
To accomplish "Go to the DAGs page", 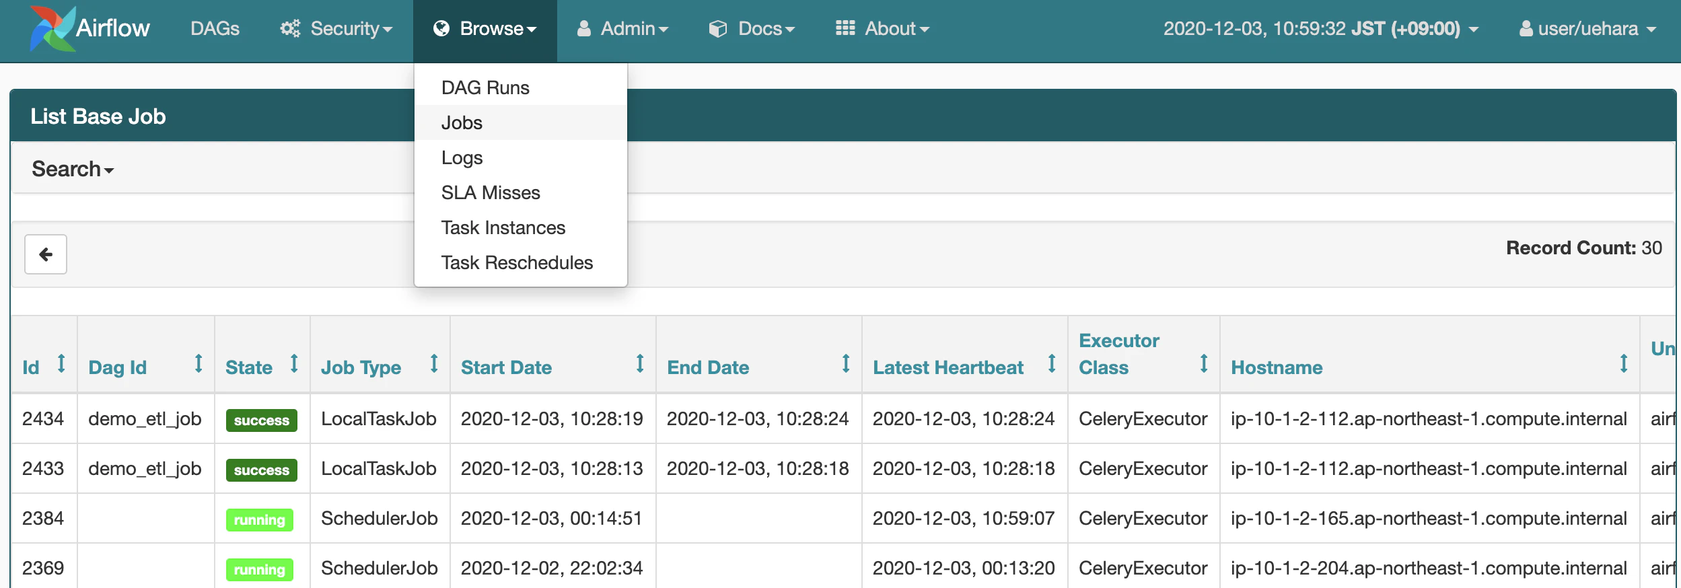I will click(x=215, y=29).
